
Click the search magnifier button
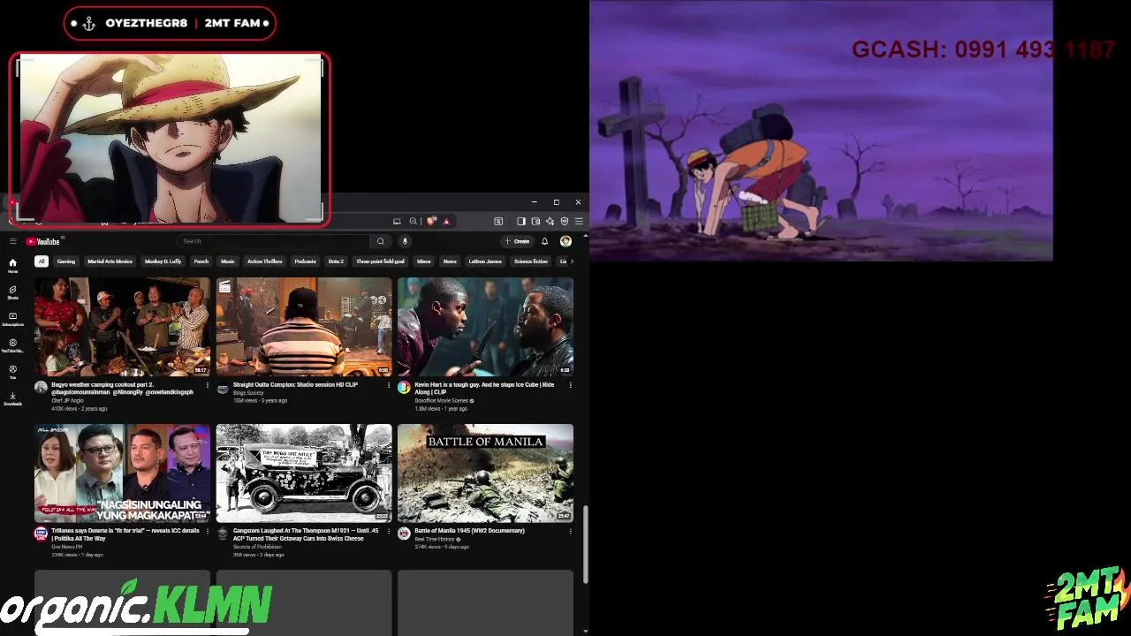381,241
